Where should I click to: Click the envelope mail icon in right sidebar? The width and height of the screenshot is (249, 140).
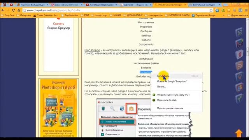pyautogui.click(x=239, y=32)
